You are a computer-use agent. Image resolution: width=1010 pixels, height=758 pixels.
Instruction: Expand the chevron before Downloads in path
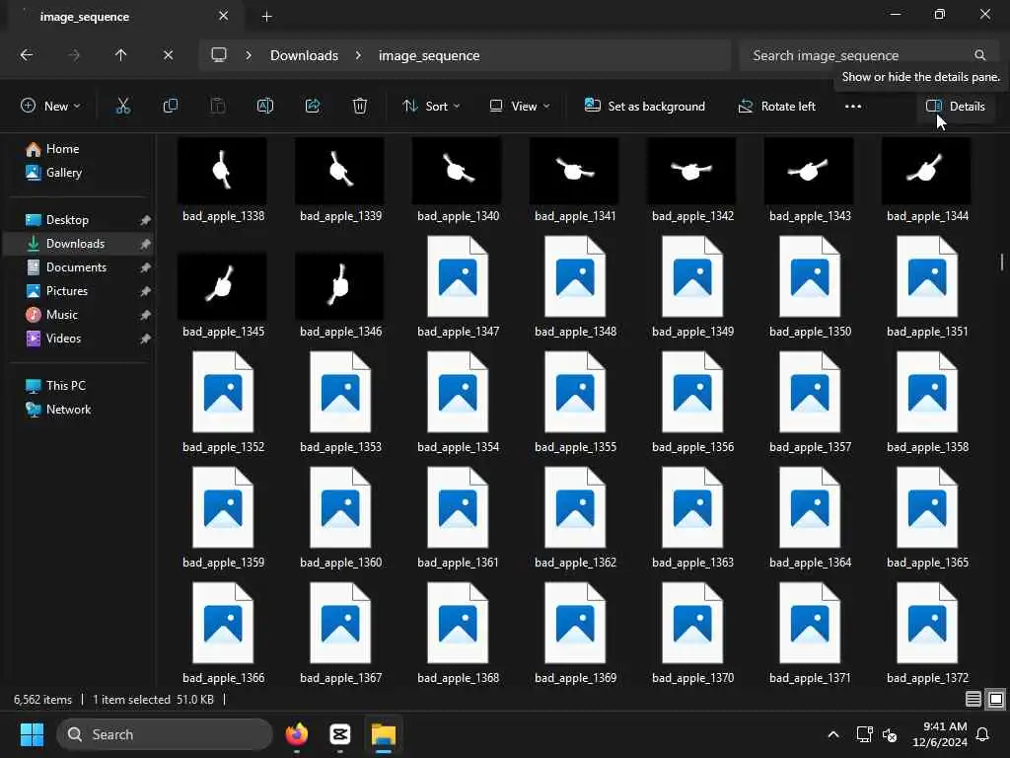249,55
